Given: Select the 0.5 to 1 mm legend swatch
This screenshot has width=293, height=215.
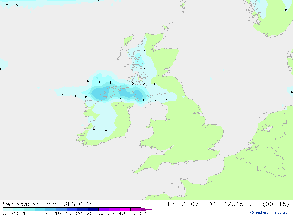Looking at the screenshot, I should tap(19, 209).
